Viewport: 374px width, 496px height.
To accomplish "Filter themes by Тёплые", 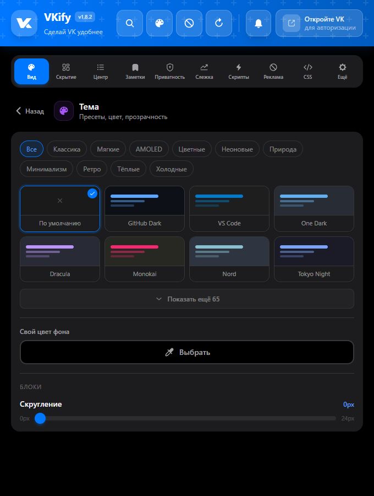I will (129, 169).
